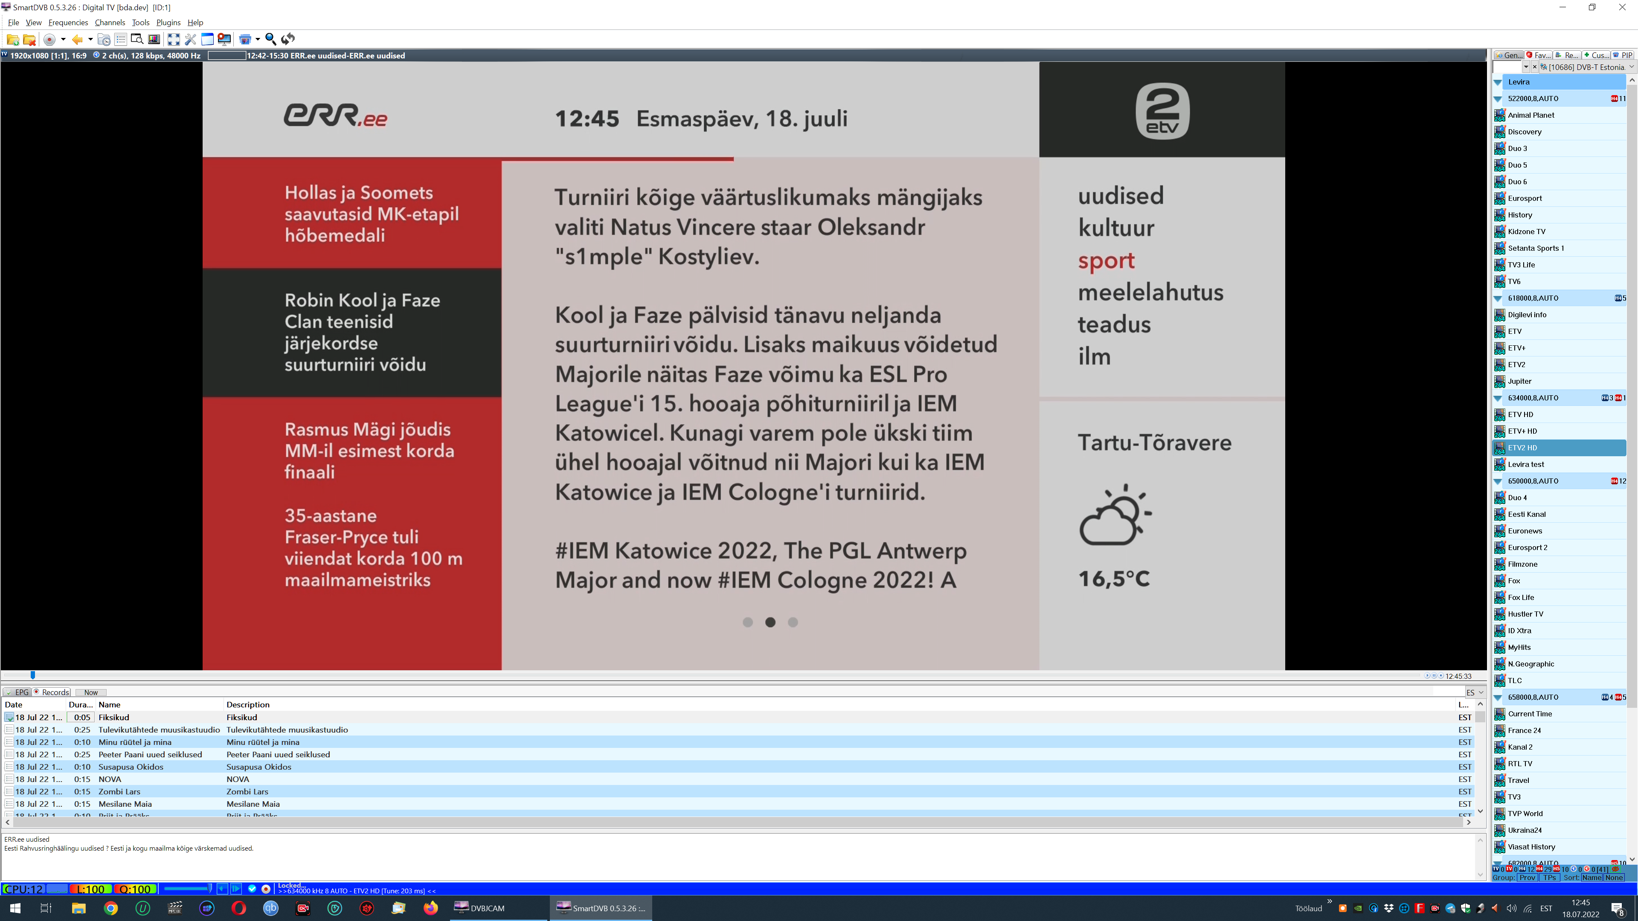Sort channels by Name button
The width and height of the screenshot is (1638, 921).
point(1592,878)
